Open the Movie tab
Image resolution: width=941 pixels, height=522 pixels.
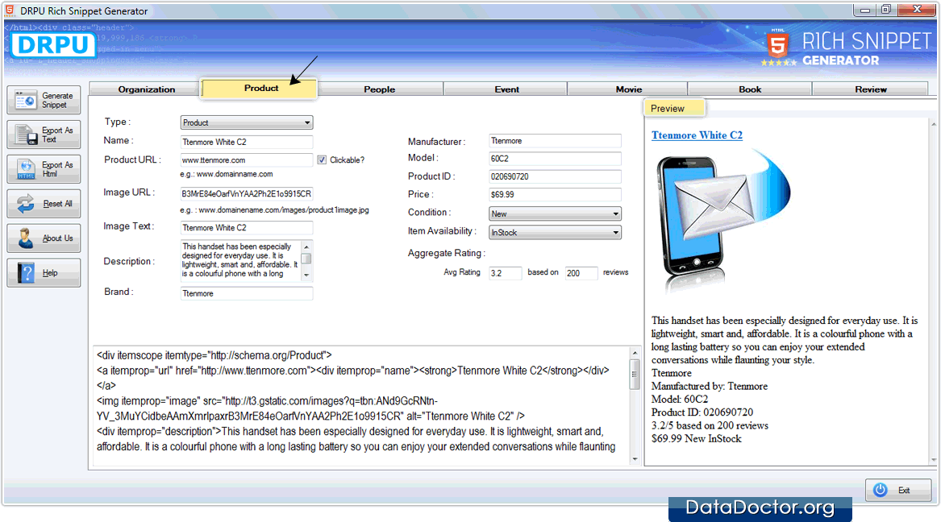[x=628, y=89]
